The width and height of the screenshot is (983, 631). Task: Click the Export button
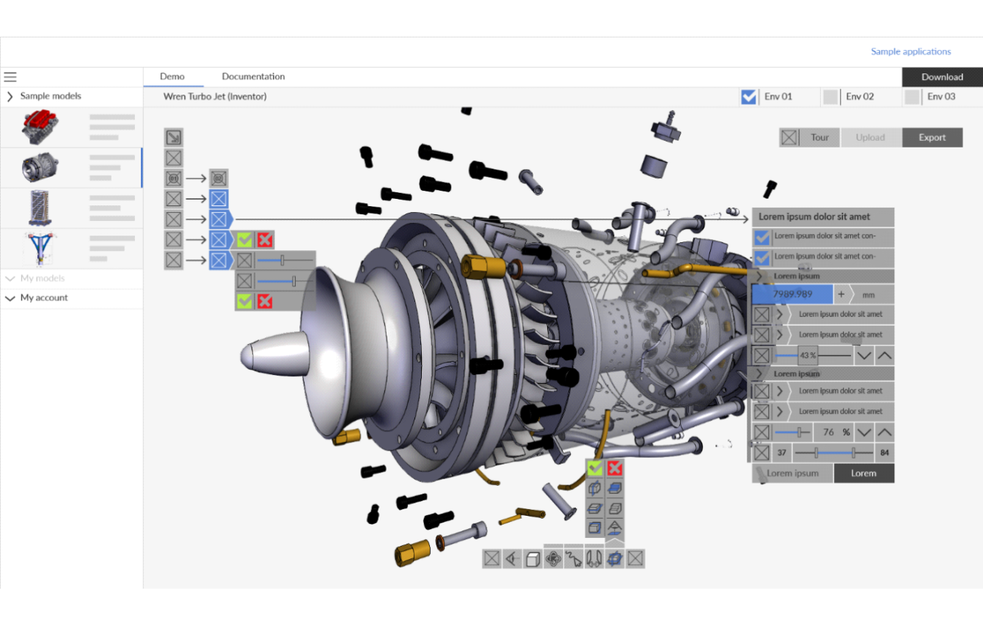coord(932,137)
